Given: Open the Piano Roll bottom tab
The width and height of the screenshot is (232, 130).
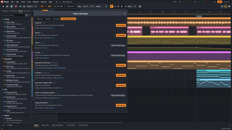Looking at the screenshot, I should [x=45, y=125].
